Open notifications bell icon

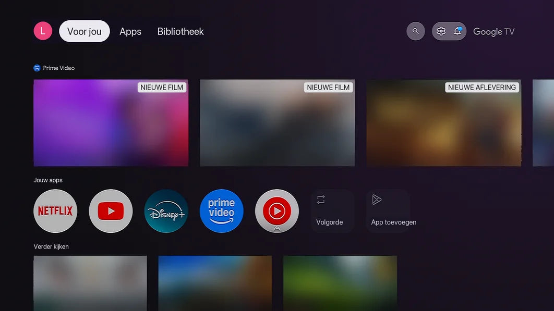(x=457, y=31)
